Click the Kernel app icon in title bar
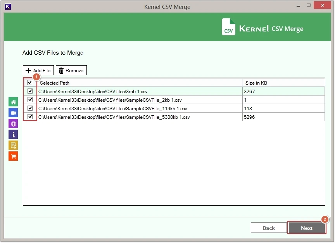335x243 pixels. click(8, 7)
